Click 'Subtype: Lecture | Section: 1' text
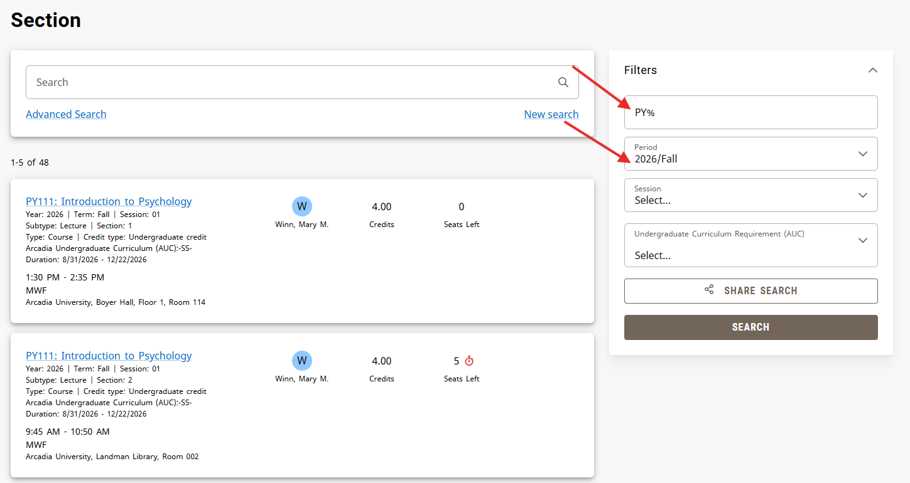The image size is (910, 483). [x=79, y=226]
